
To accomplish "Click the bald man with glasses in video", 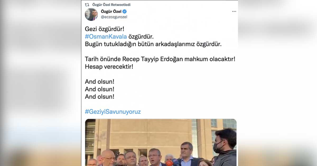I will tap(108, 158).
